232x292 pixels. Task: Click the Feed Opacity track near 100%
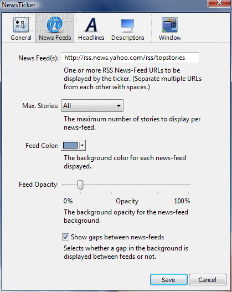188,185
